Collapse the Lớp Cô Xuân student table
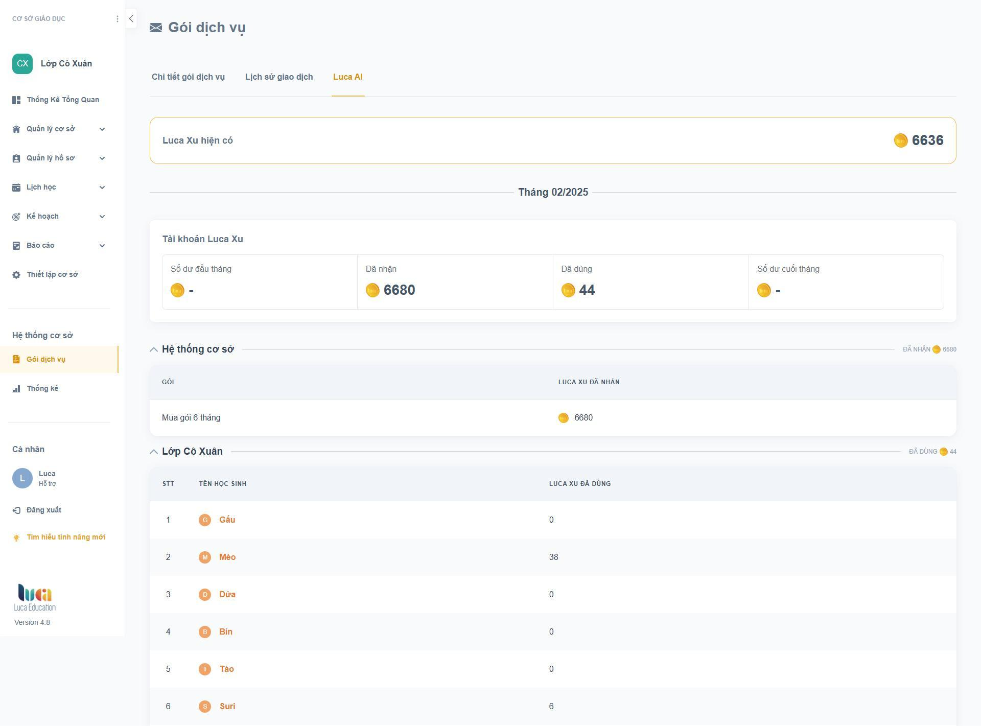Screen dimensions: 981x726 click(153, 452)
